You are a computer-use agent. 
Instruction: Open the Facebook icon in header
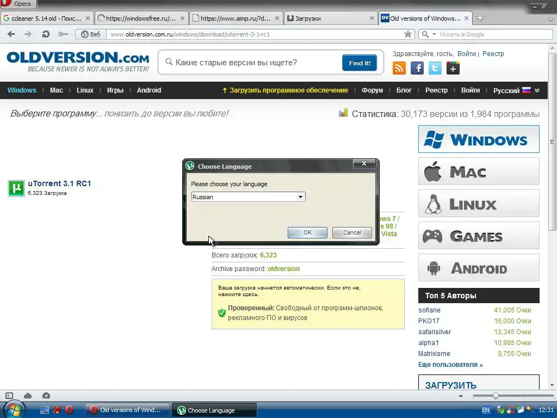pyautogui.click(x=417, y=68)
